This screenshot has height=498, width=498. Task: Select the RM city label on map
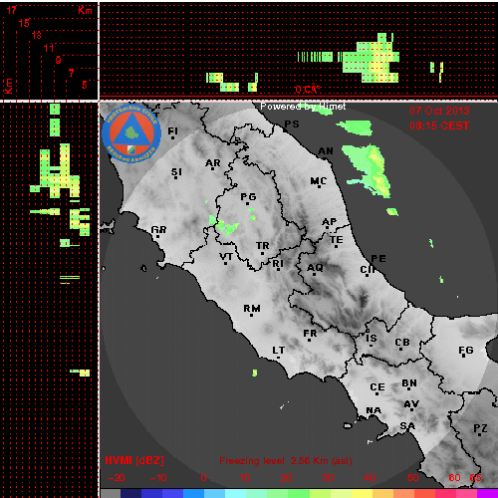click(252, 309)
